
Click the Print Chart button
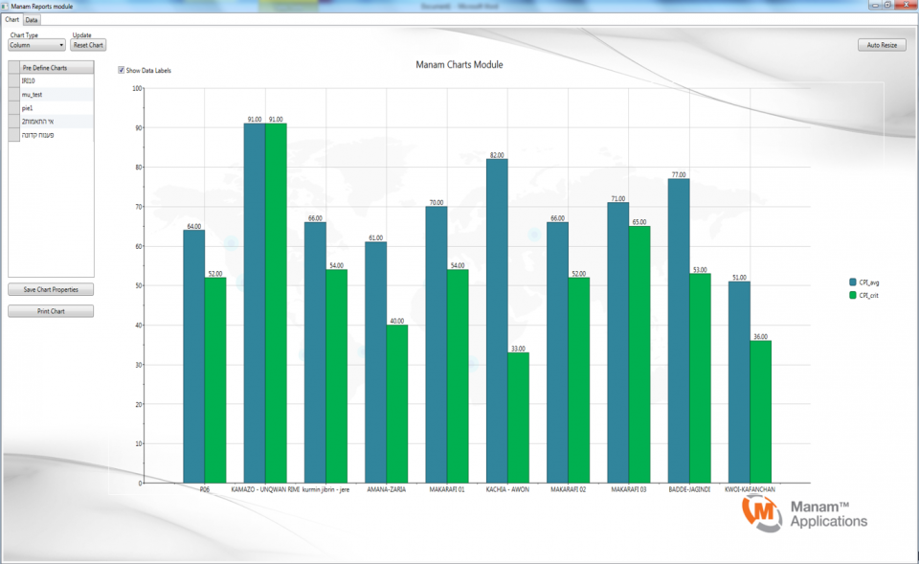click(x=51, y=311)
